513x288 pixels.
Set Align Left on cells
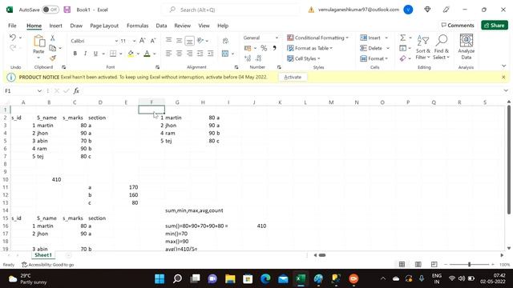pyautogui.click(x=168, y=54)
